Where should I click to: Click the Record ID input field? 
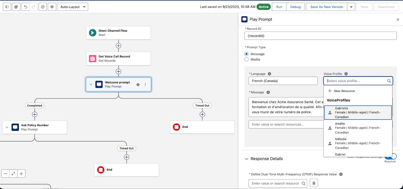click(320, 36)
